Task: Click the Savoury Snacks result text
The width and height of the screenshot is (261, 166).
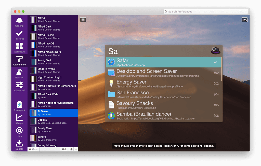Action: (135, 103)
